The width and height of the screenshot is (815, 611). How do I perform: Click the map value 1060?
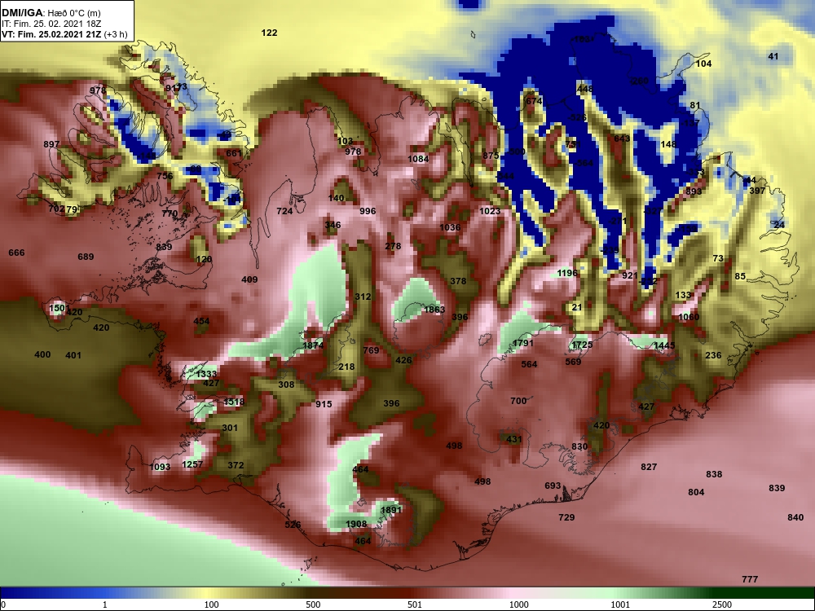(689, 317)
